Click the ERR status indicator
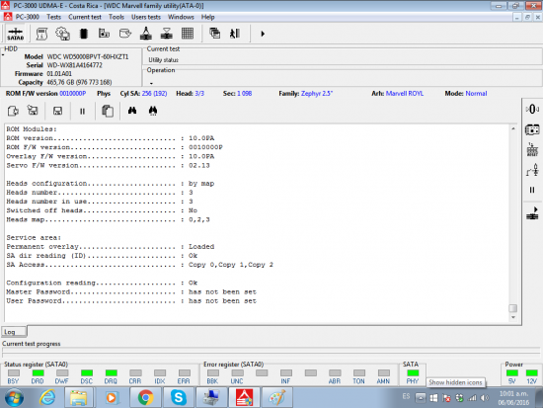 (185, 373)
